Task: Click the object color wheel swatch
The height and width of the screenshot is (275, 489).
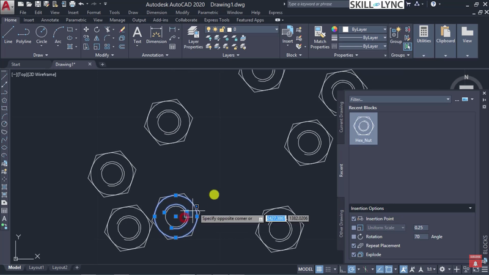Action: (335, 29)
